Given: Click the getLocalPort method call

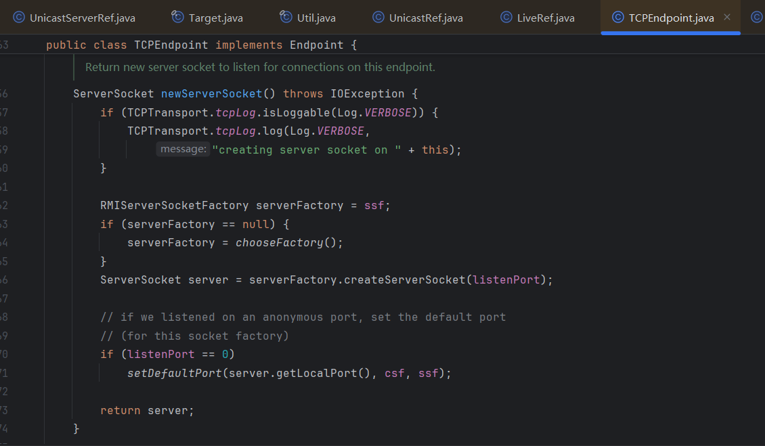Looking at the screenshot, I should coord(320,373).
